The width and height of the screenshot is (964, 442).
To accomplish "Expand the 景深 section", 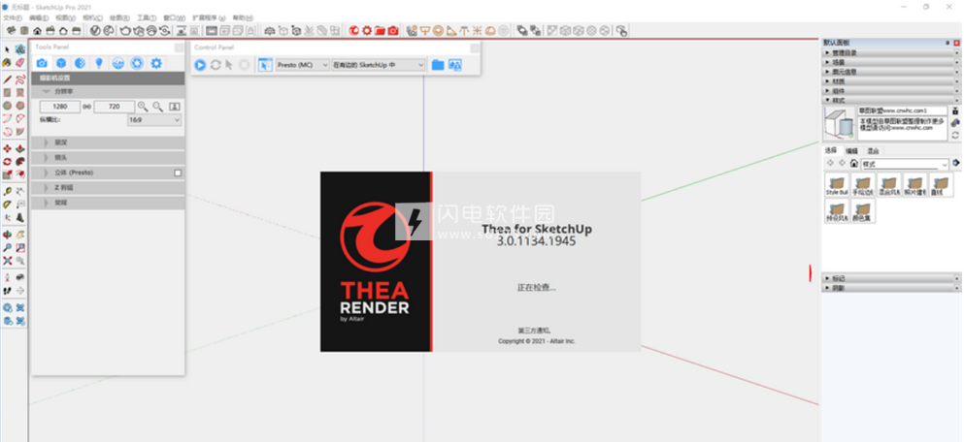I will [108, 142].
